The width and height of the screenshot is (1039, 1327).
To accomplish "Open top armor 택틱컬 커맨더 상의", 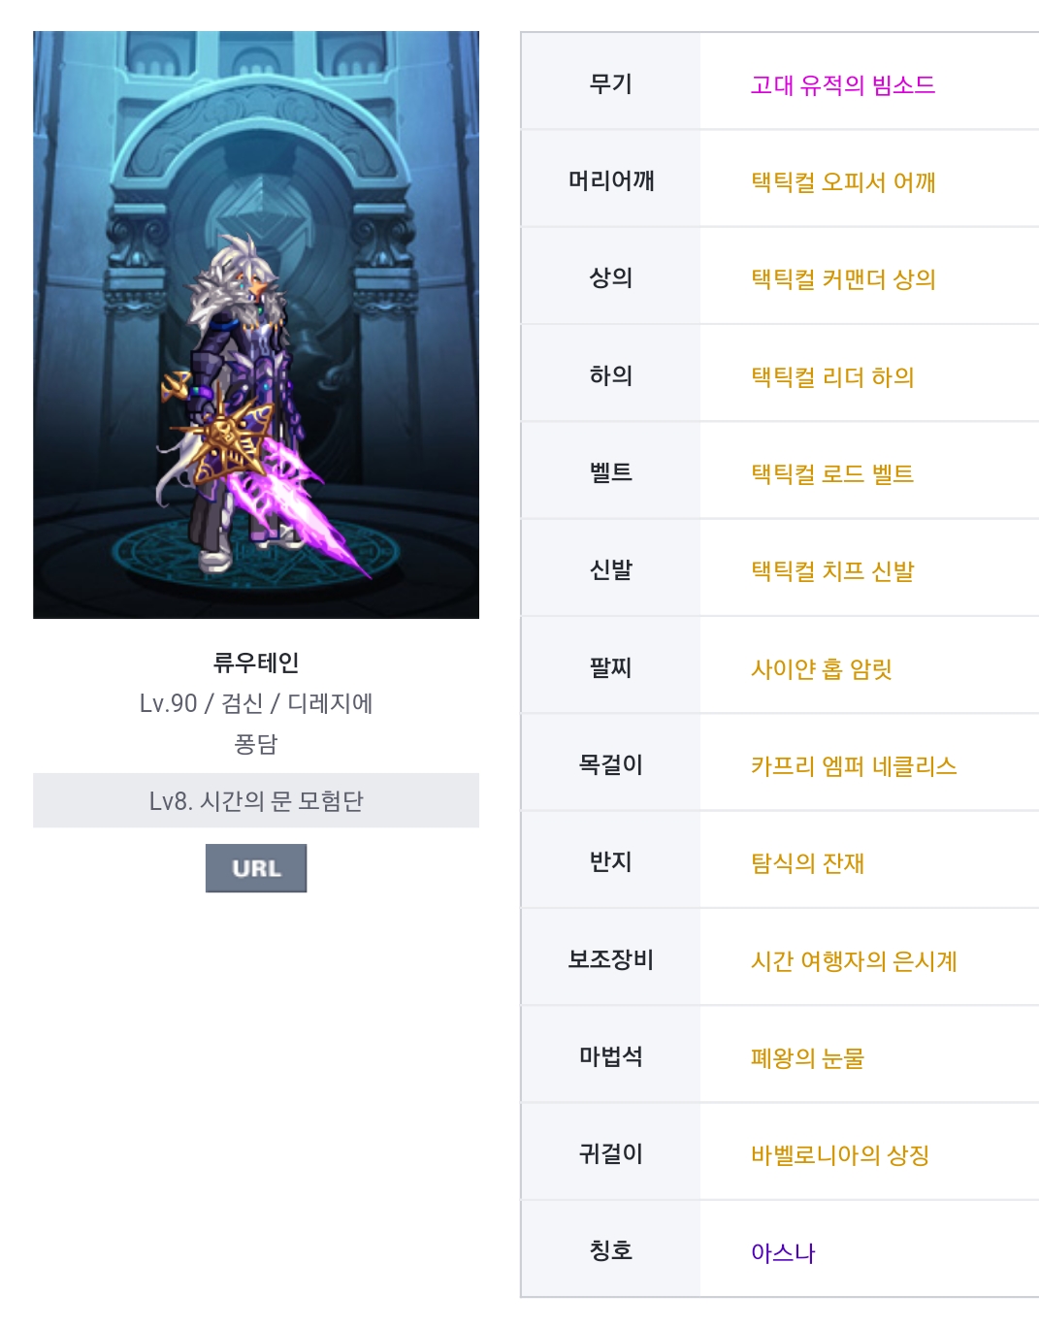I will pyautogui.click(x=843, y=279).
